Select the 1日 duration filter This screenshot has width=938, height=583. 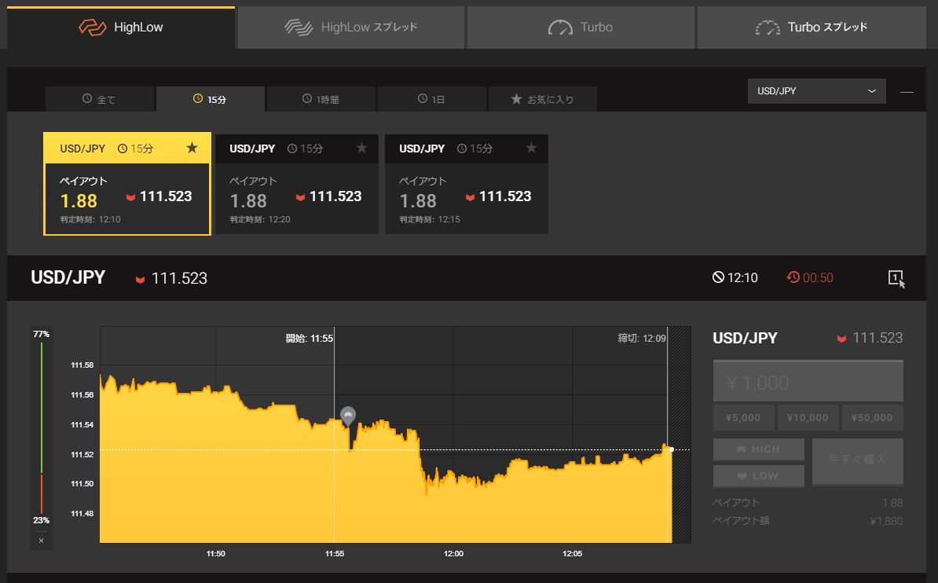(x=431, y=99)
